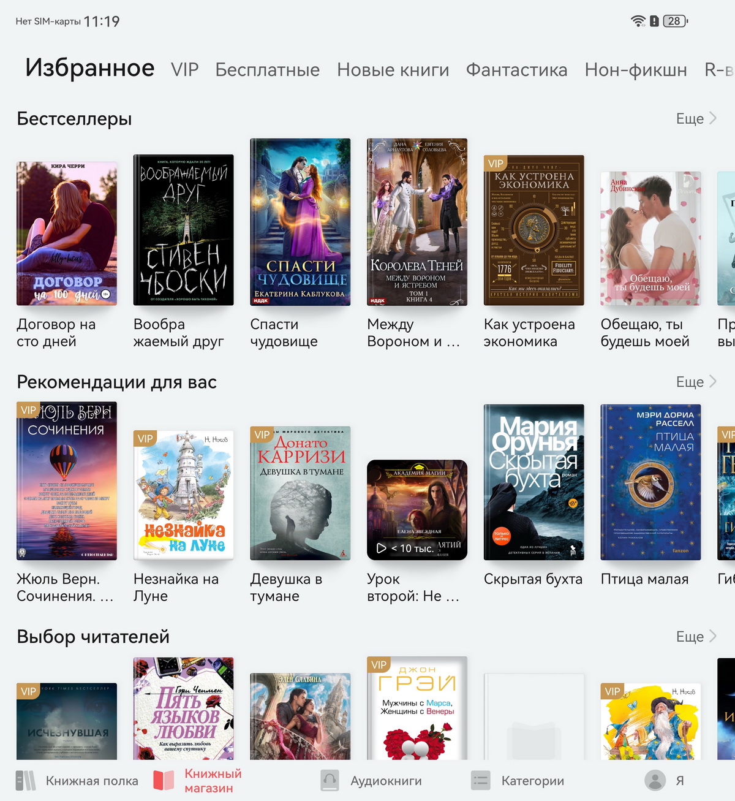Tap the battery level indicator
The height and width of the screenshot is (801, 735).
click(676, 21)
